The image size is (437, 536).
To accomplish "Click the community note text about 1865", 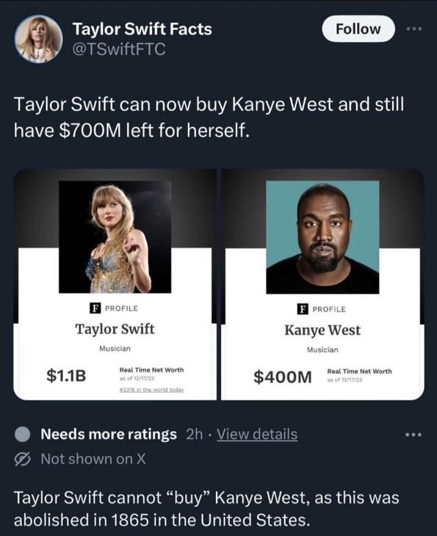I will click(x=206, y=509).
